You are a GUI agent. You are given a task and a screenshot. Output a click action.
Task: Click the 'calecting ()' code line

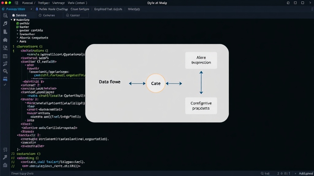tap(28, 158)
